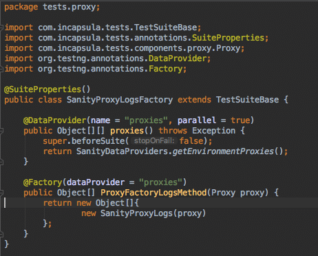Click the 'Proxy' parameter type in ProxyFactoryLogsMethod
318x256 pixels.
223,193
